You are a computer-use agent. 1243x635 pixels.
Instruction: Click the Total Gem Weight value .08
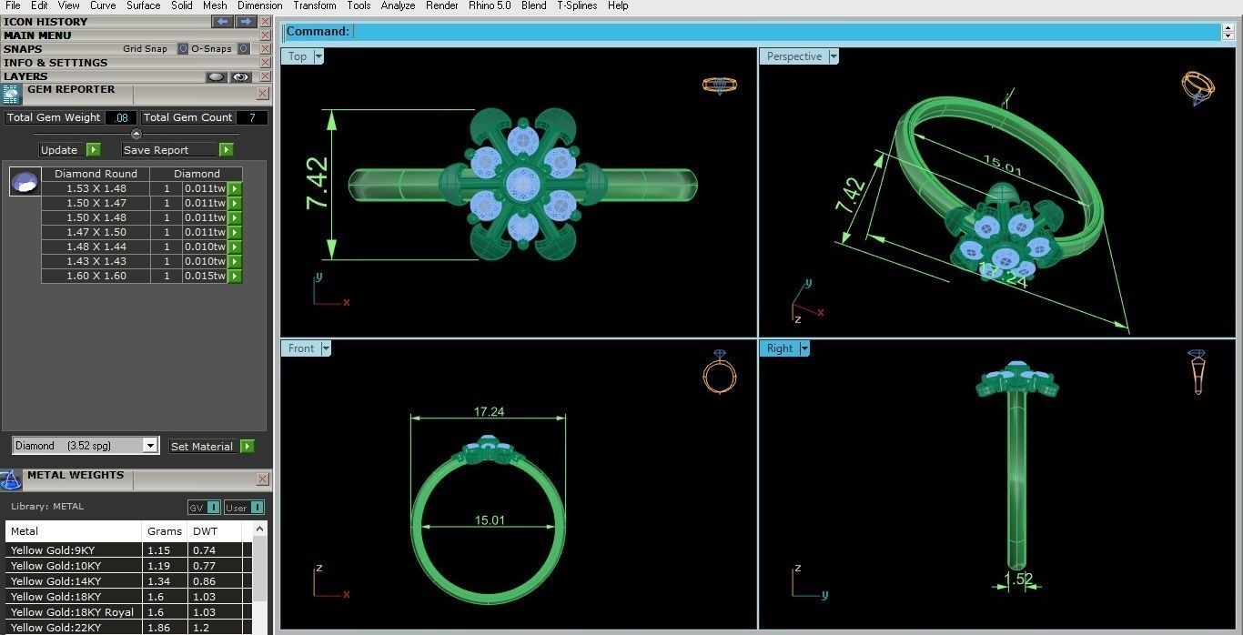click(x=121, y=117)
